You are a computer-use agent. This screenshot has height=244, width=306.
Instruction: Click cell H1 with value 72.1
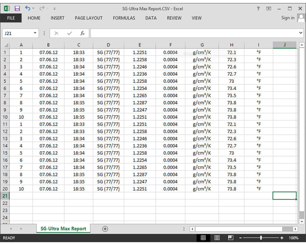point(231,52)
